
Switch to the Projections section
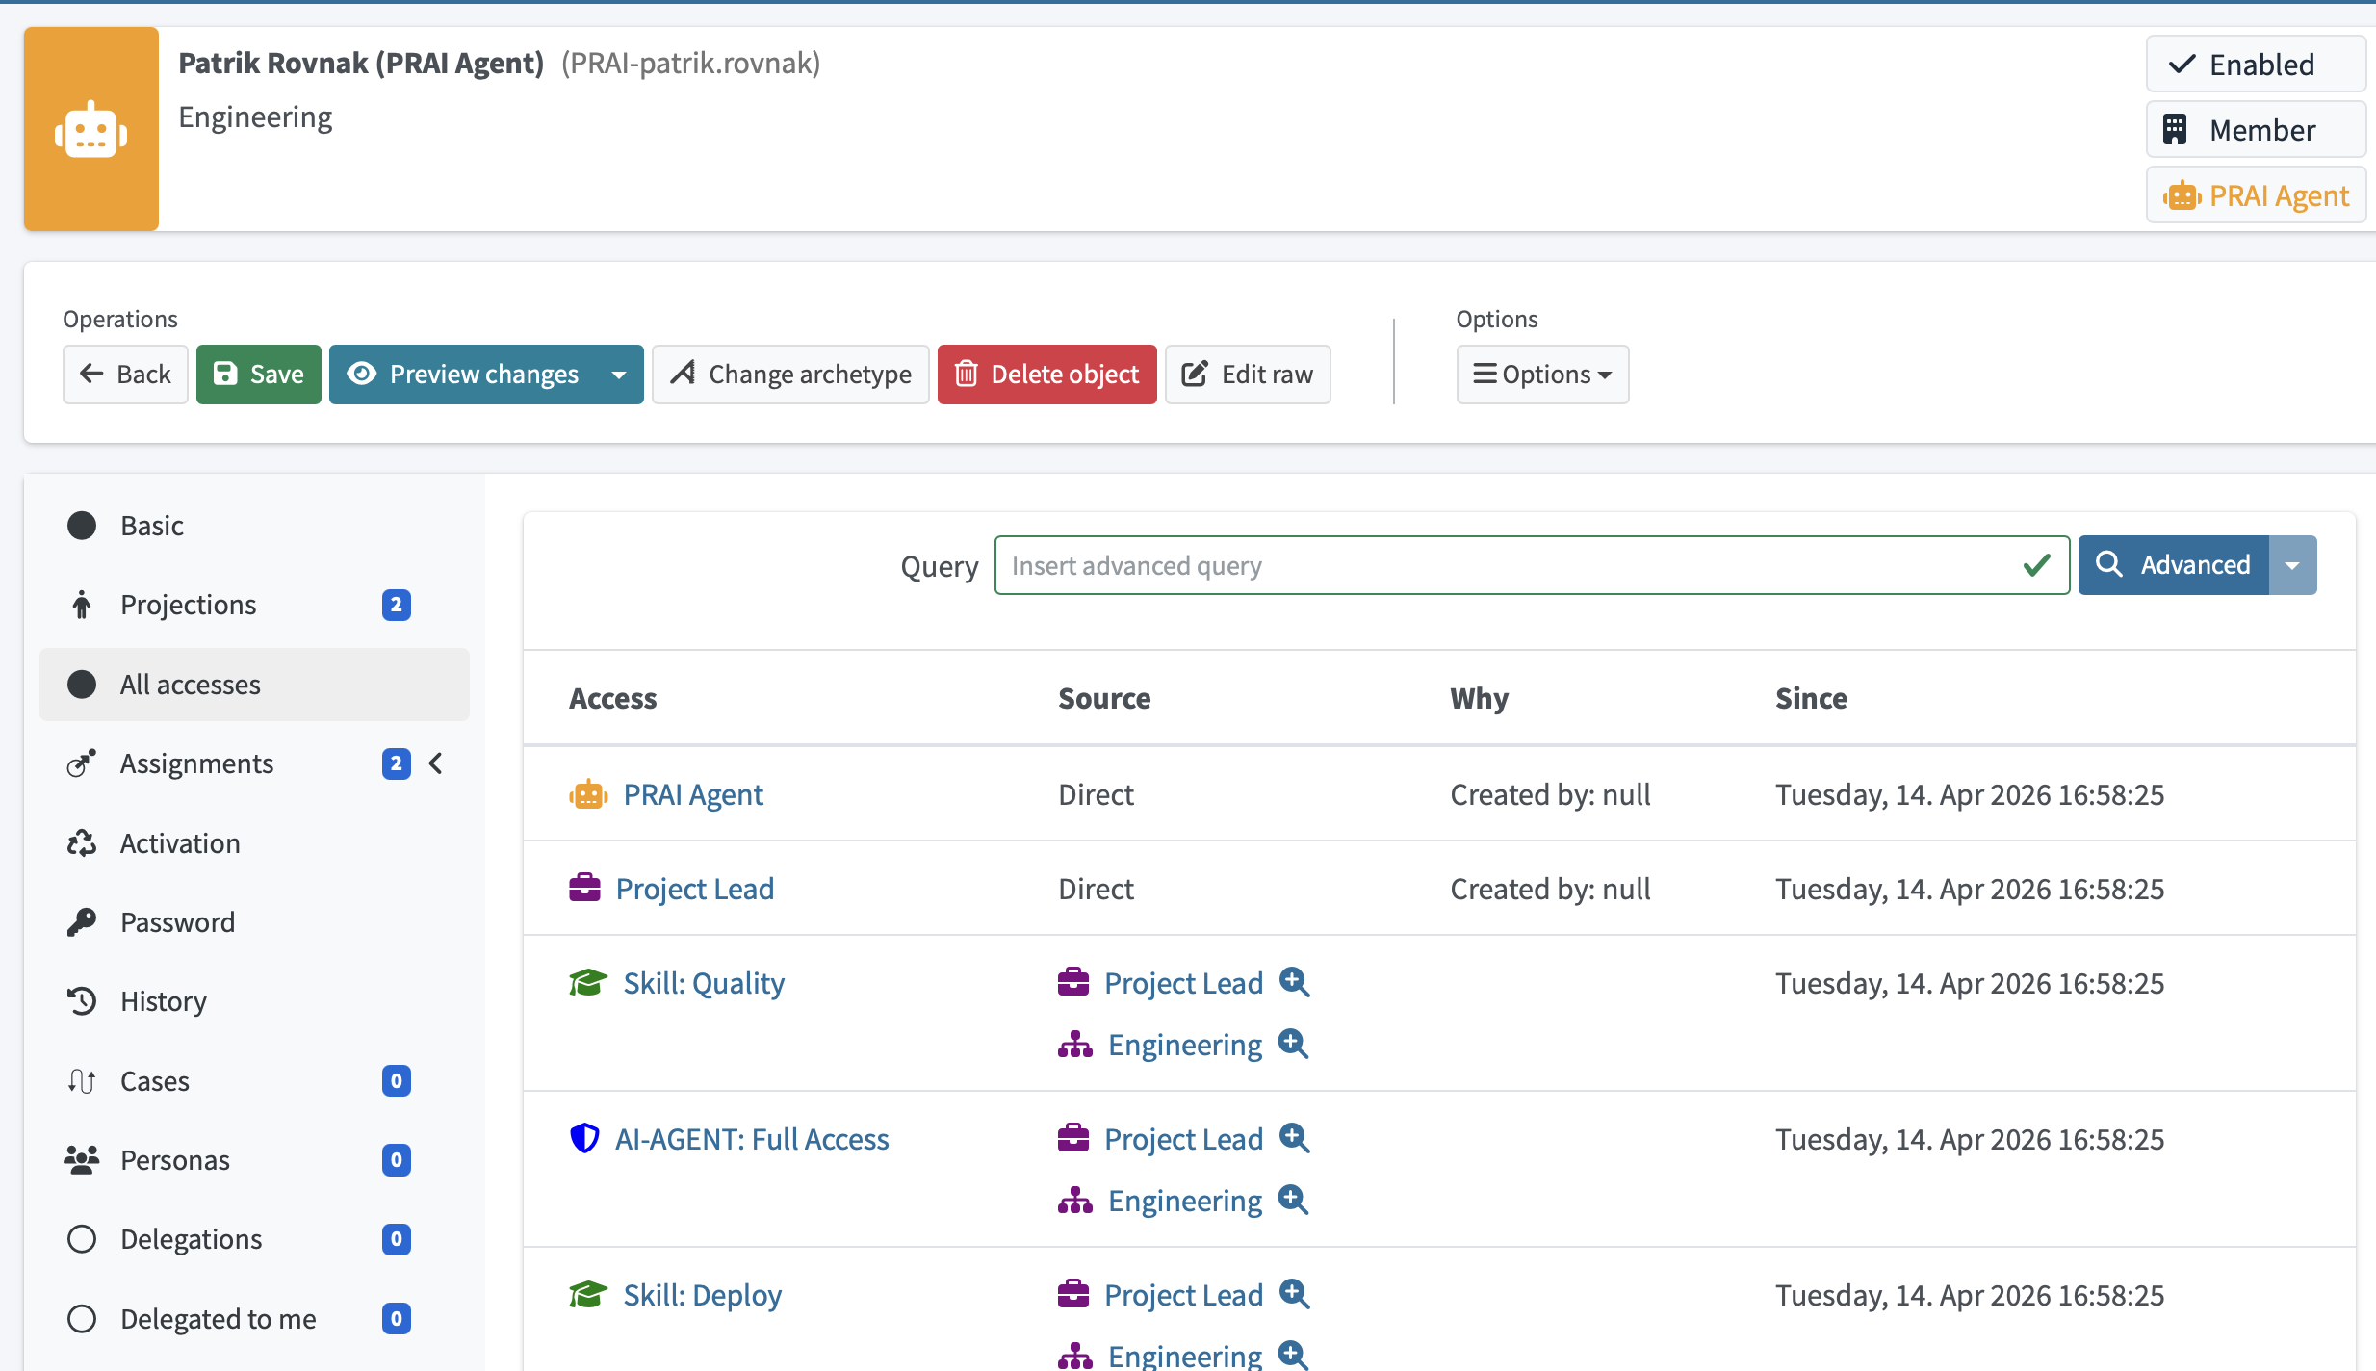tap(189, 605)
